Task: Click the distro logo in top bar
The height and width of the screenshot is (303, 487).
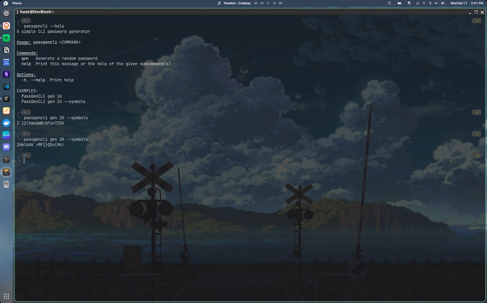Action: 5,3
